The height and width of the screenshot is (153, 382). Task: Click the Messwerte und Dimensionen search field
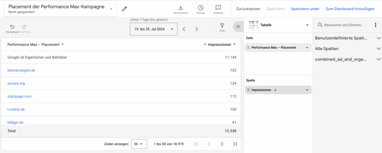click(344, 25)
